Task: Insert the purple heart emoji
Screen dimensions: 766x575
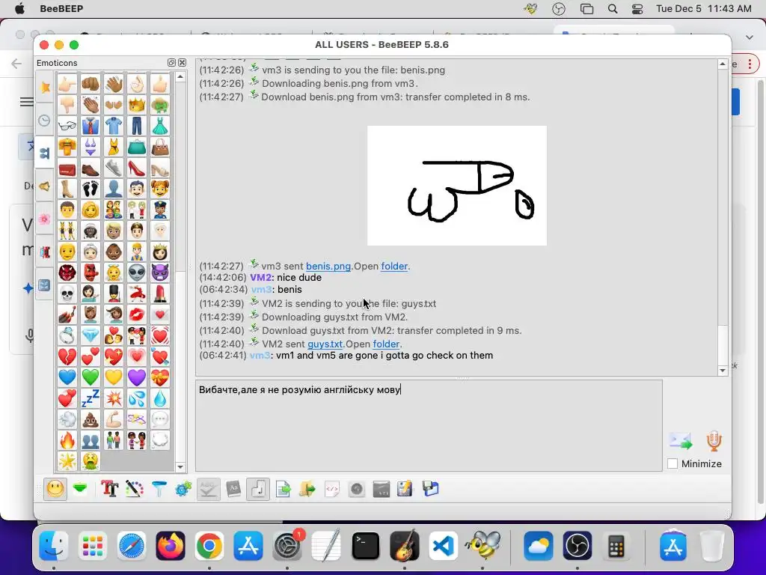Action: [x=137, y=377]
